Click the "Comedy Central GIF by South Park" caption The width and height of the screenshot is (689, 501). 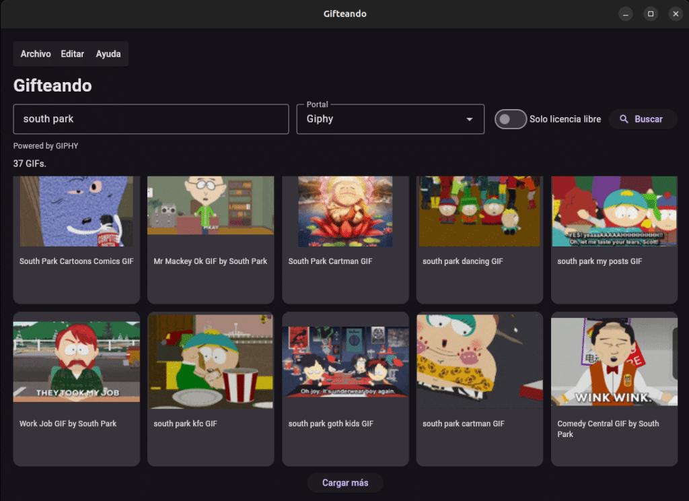608,429
